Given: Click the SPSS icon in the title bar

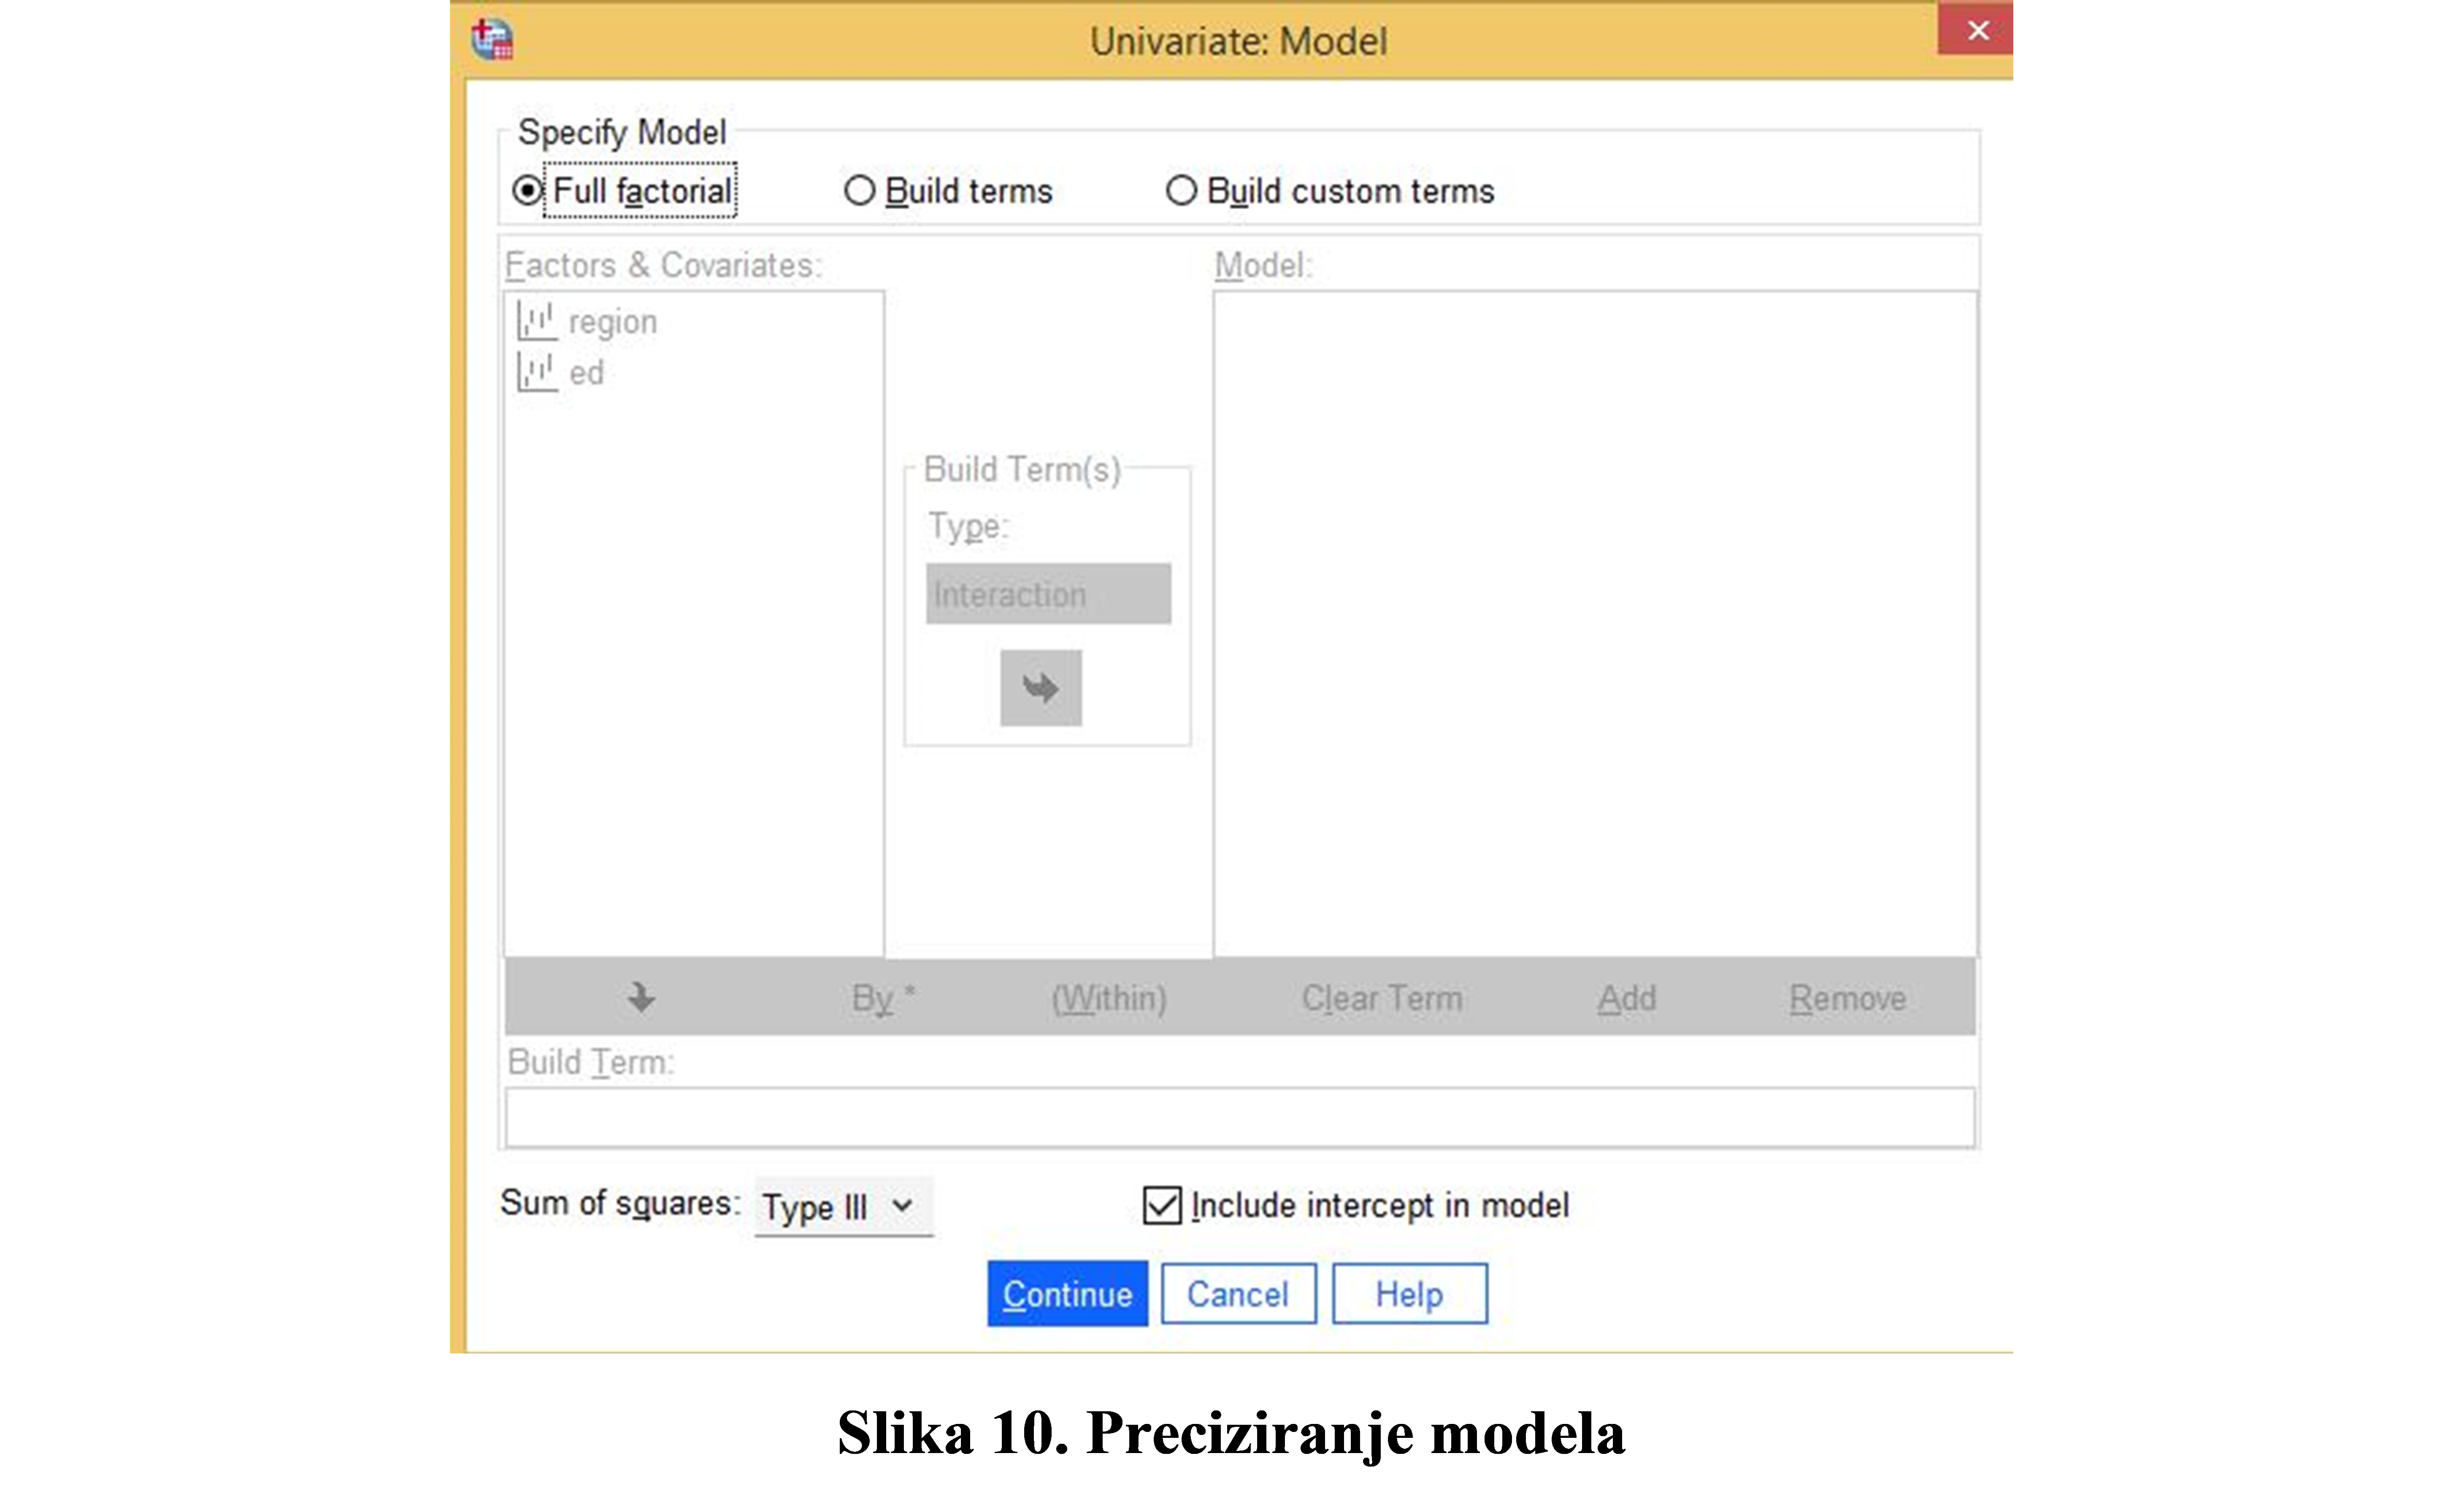Looking at the screenshot, I should pos(492,40).
